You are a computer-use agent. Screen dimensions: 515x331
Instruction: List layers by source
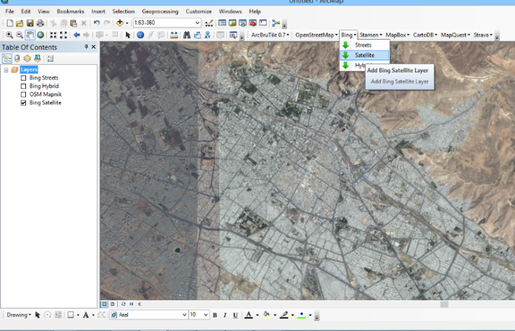coord(17,58)
